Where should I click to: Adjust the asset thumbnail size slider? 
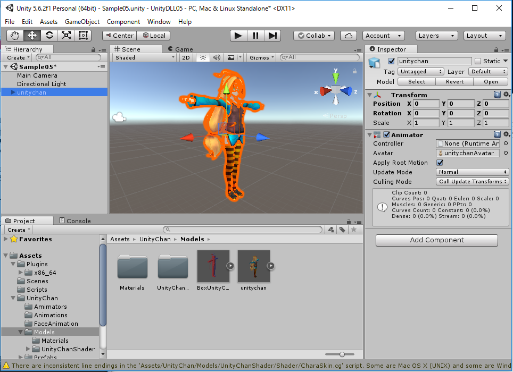(342, 354)
